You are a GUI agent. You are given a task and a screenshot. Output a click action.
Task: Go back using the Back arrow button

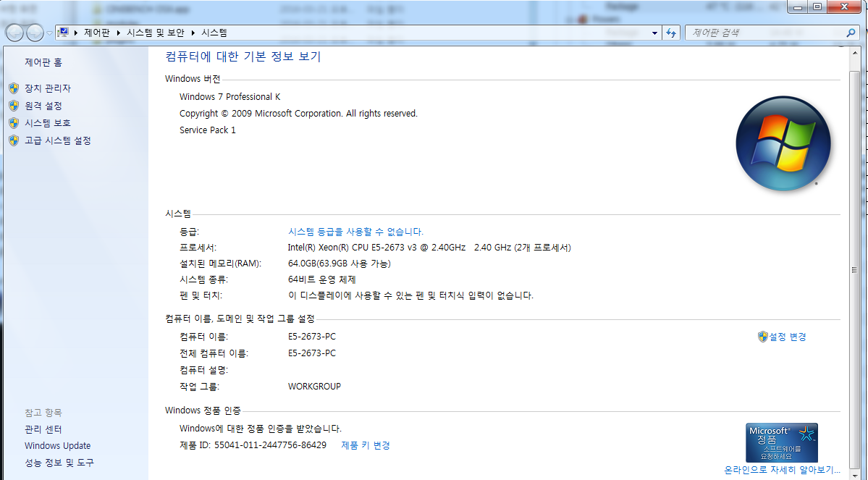pos(14,33)
